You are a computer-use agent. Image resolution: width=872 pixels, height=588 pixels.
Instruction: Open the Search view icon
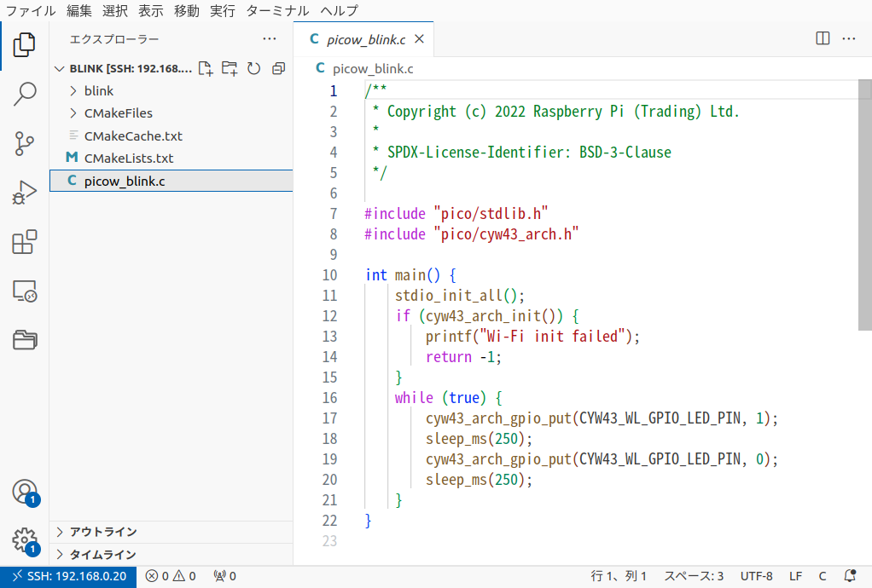[25, 94]
